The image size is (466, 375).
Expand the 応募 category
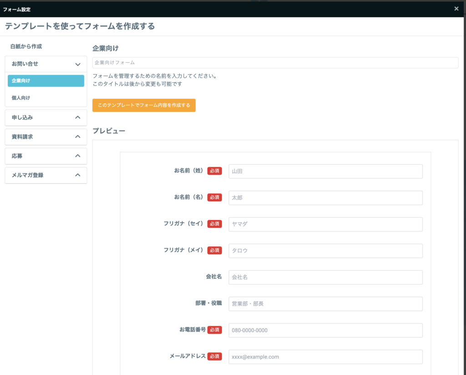46,156
